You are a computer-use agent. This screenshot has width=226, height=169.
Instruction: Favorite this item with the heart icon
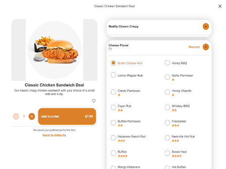click(94, 101)
